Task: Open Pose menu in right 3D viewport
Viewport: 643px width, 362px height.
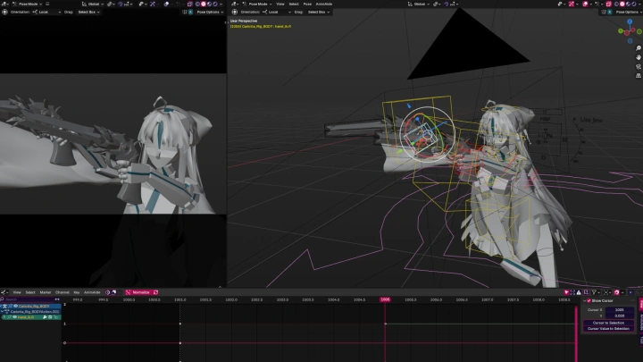Action: click(x=307, y=4)
